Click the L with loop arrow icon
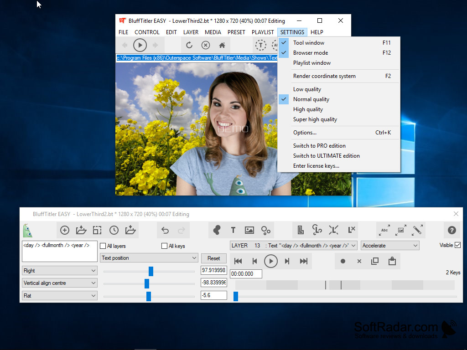Screen dimensions: 467x350 [317, 230]
